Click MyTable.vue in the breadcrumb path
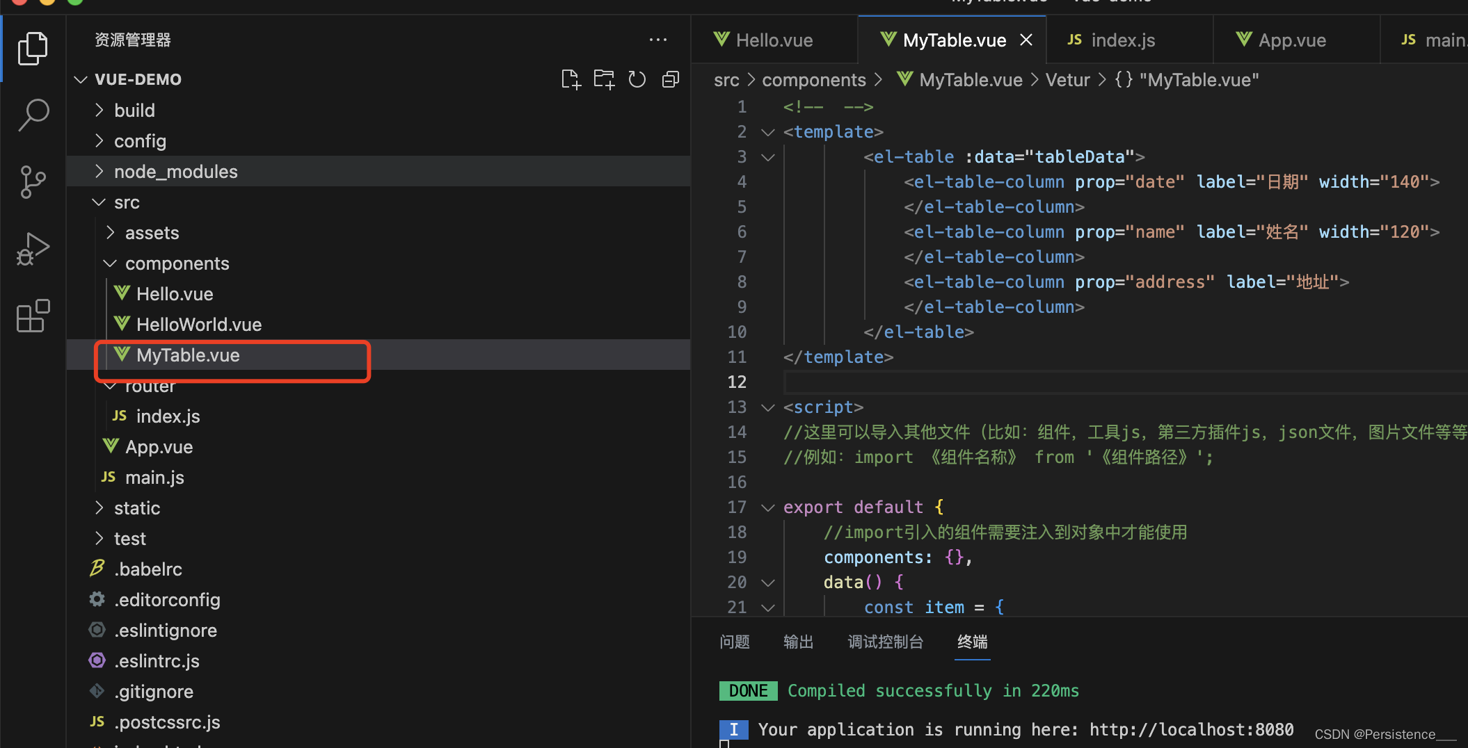The width and height of the screenshot is (1468, 748). tap(959, 79)
